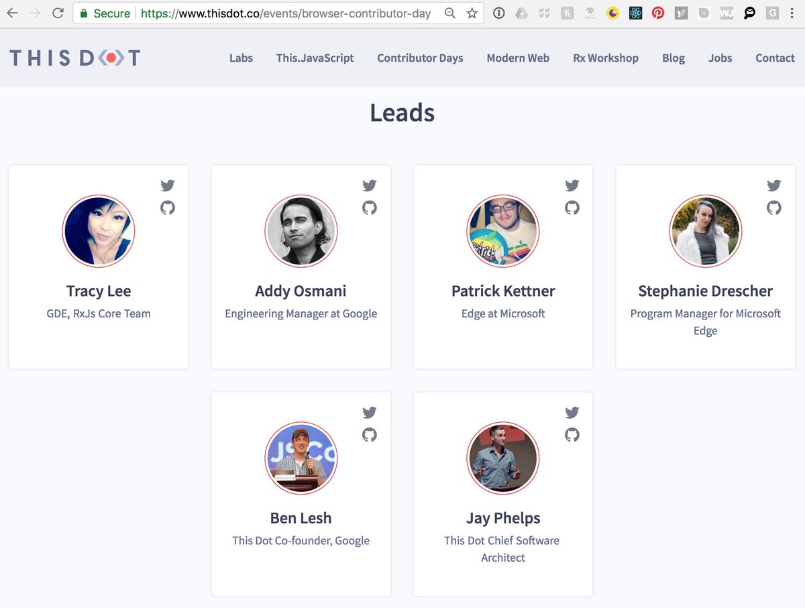This screenshot has height=608, width=805.
Task: Click the name 'Tracy Lee'
Action: pos(99,291)
